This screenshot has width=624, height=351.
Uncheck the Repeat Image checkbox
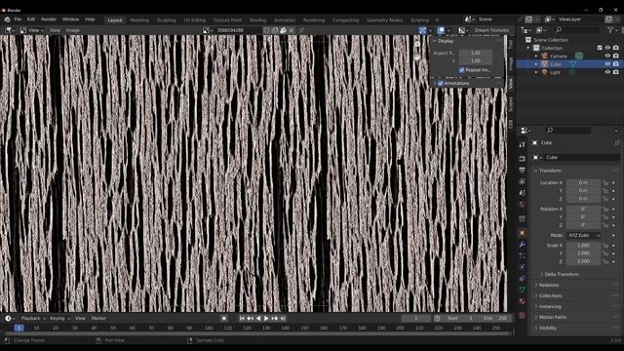coord(461,70)
